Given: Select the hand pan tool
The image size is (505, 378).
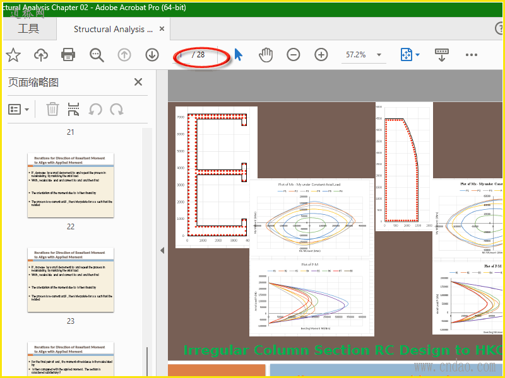Looking at the screenshot, I should pos(266,55).
